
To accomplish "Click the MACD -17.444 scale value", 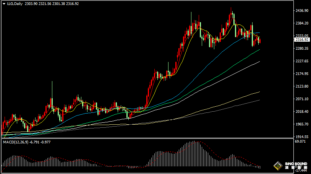I will click(301, 171).
